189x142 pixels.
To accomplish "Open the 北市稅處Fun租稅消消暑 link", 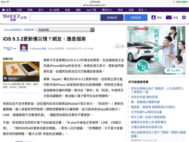I will click(x=146, y=112).
